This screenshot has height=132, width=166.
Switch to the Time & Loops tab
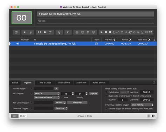pyautogui.click(x=45, y=83)
